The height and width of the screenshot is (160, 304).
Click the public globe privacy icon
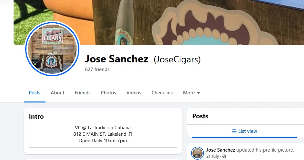(224, 156)
